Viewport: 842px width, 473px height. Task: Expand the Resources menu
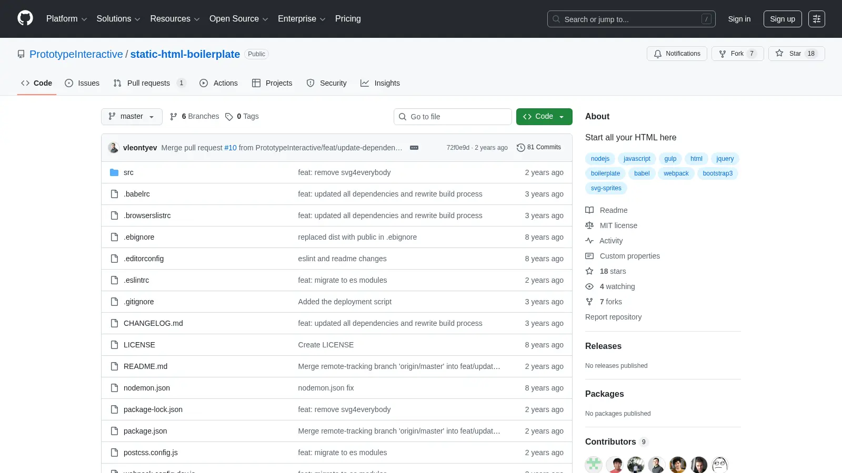point(175,19)
